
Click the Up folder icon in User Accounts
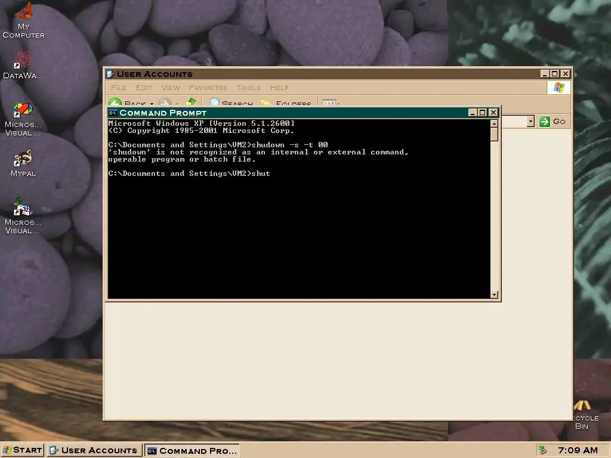[x=191, y=102]
